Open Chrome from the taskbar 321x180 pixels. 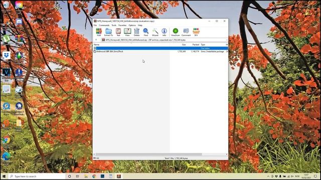coord(94,176)
